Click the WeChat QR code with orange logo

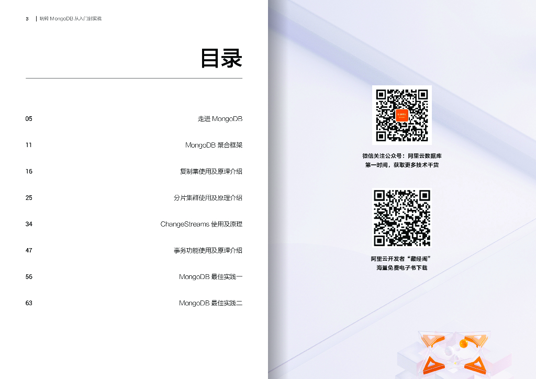point(401,115)
